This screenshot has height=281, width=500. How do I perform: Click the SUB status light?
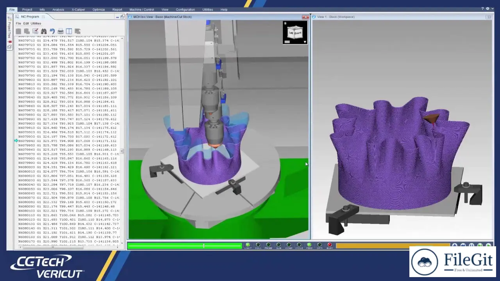point(279,245)
